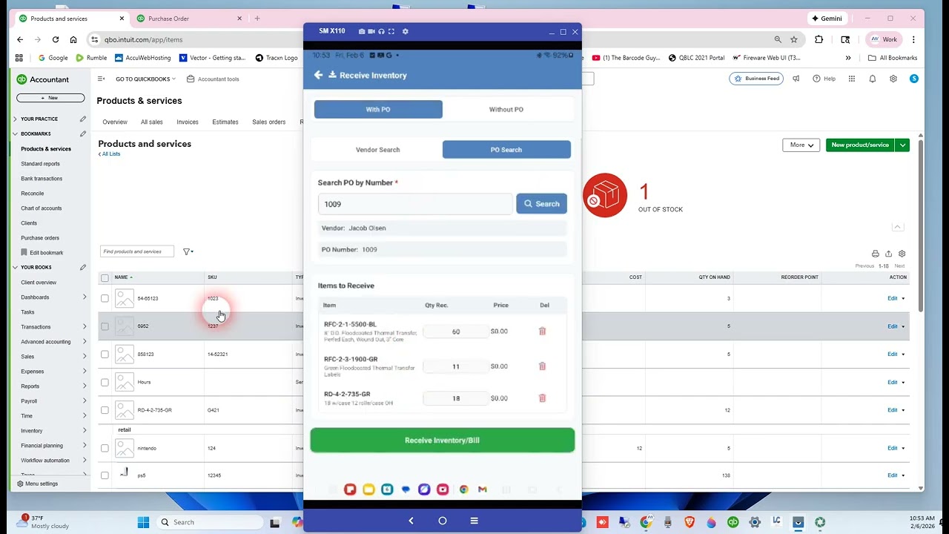Export the products list icon
The height and width of the screenshot is (534, 949).
[888, 254]
